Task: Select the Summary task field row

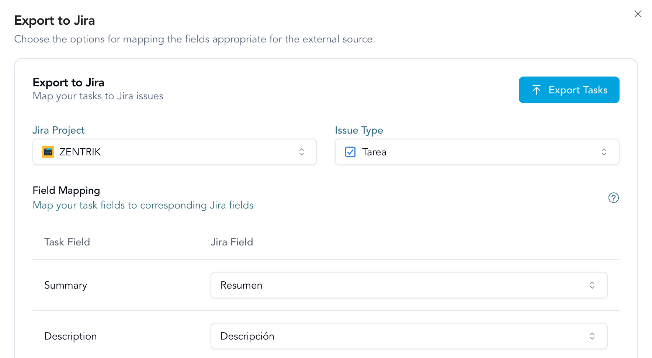Action: pyautogui.click(x=66, y=285)
